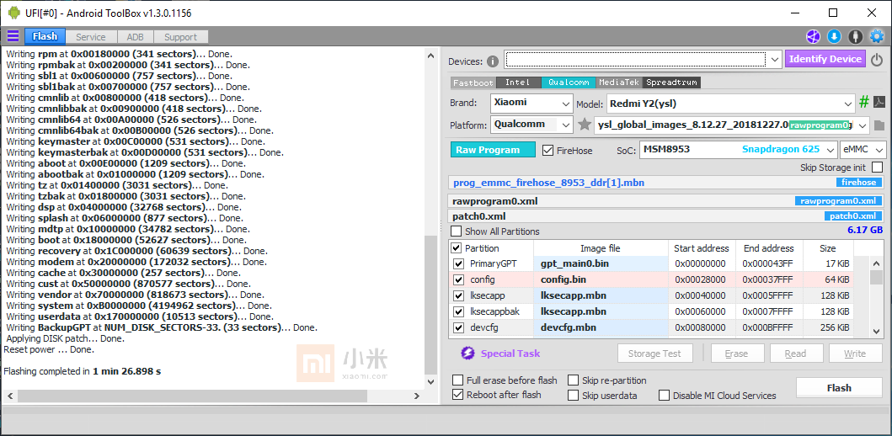Click the green hash icon next to Model
The width and height of the screenshot is (892, 436).
pos(864,103)
